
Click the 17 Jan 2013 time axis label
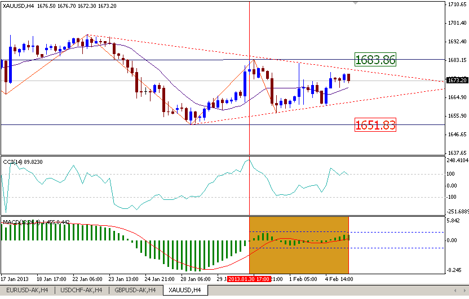pos(15,279)
